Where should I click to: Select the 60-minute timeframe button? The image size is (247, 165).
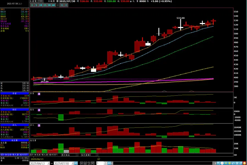click(53, 5)
